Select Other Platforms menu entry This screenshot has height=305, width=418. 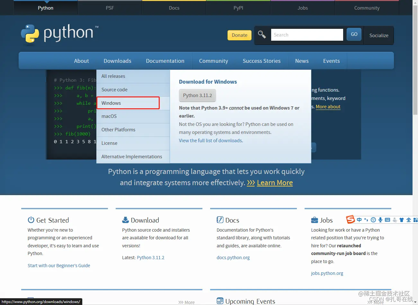tap(133, 130)
